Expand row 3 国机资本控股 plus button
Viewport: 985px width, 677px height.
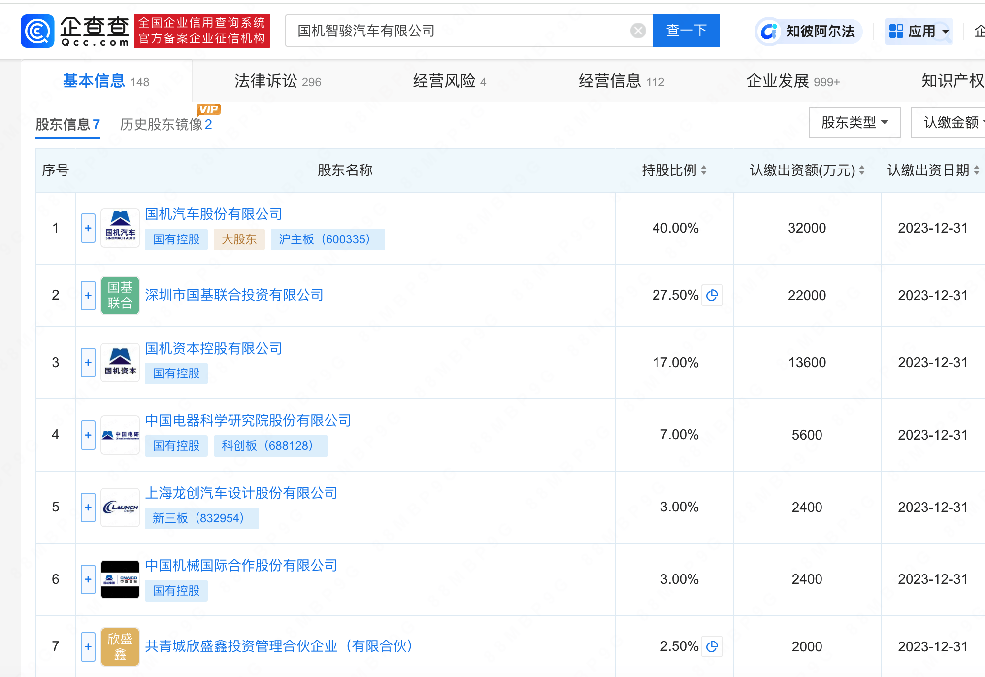[88, 363]
